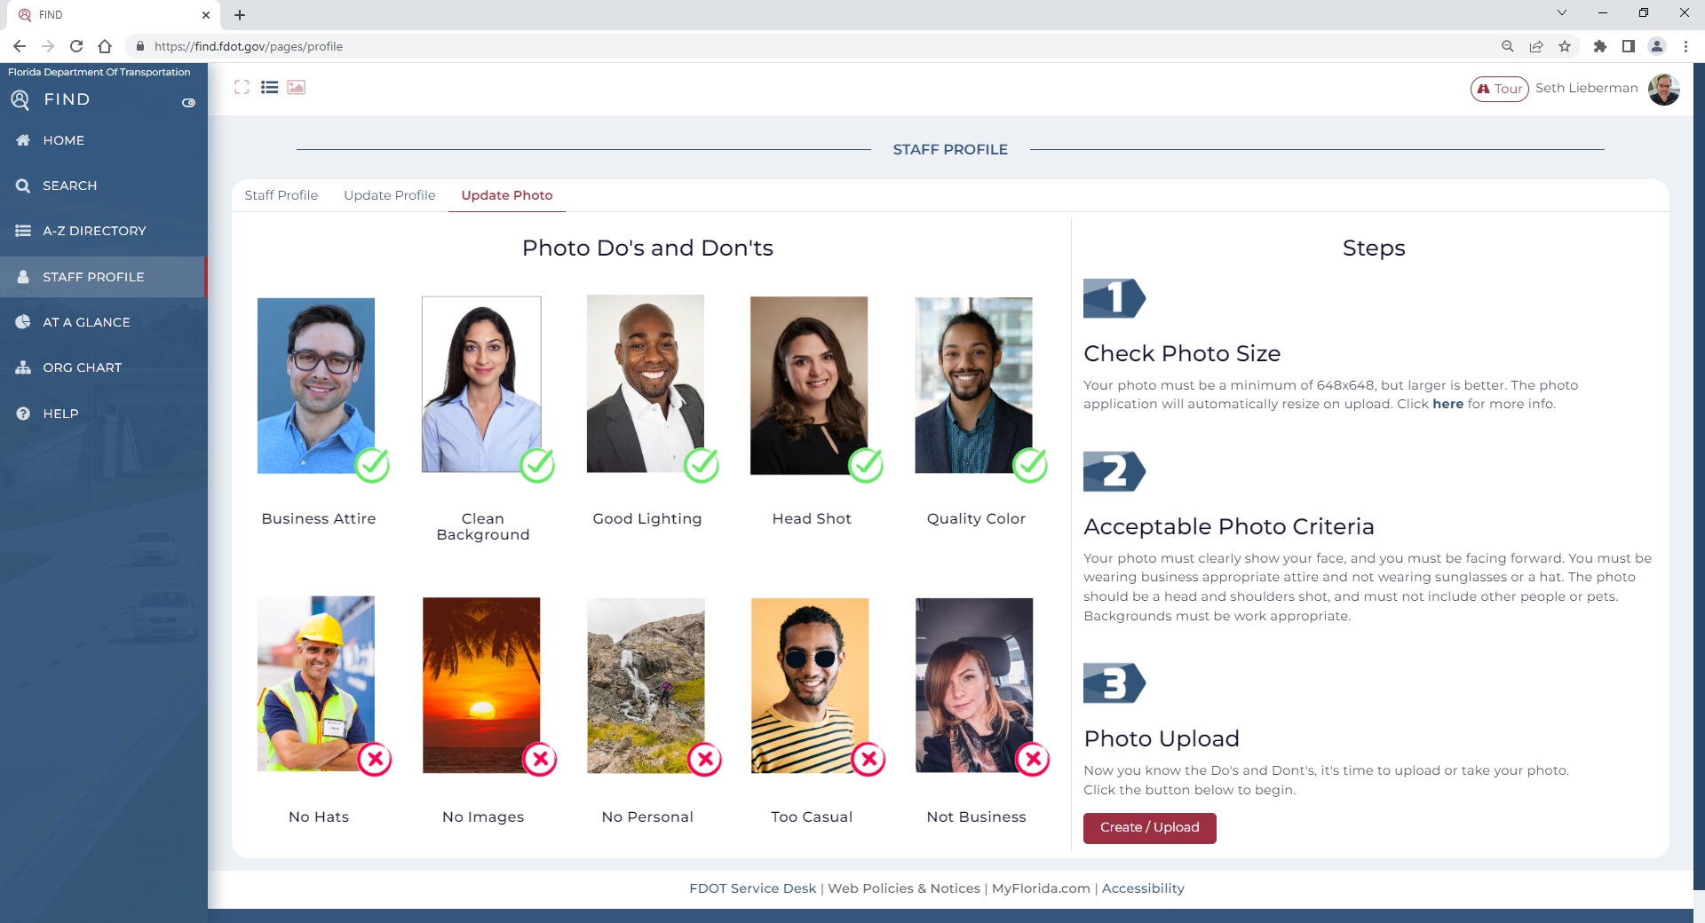Switch to the Staff Profile tab
The height and width of the screenshot is (923, 1705).
coord(281,195)
